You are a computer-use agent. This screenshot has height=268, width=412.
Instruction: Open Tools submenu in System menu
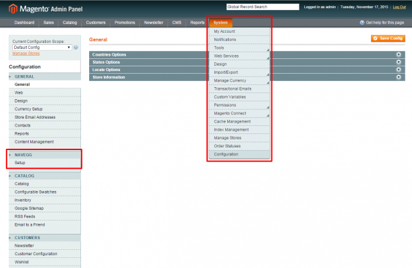(x=239, y=48)
